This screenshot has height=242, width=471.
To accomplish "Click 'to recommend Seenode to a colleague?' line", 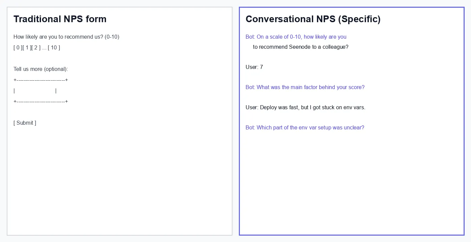I will pos(301,47).
